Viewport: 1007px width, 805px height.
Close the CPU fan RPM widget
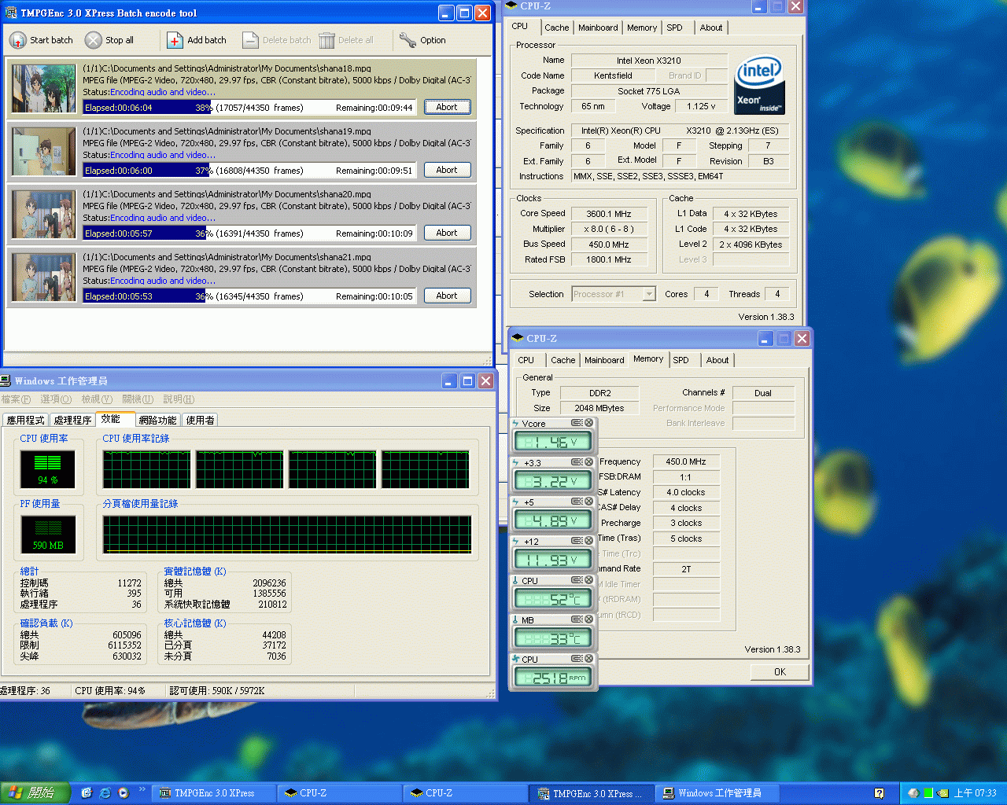pyautogui.click(x=588, y=659)
